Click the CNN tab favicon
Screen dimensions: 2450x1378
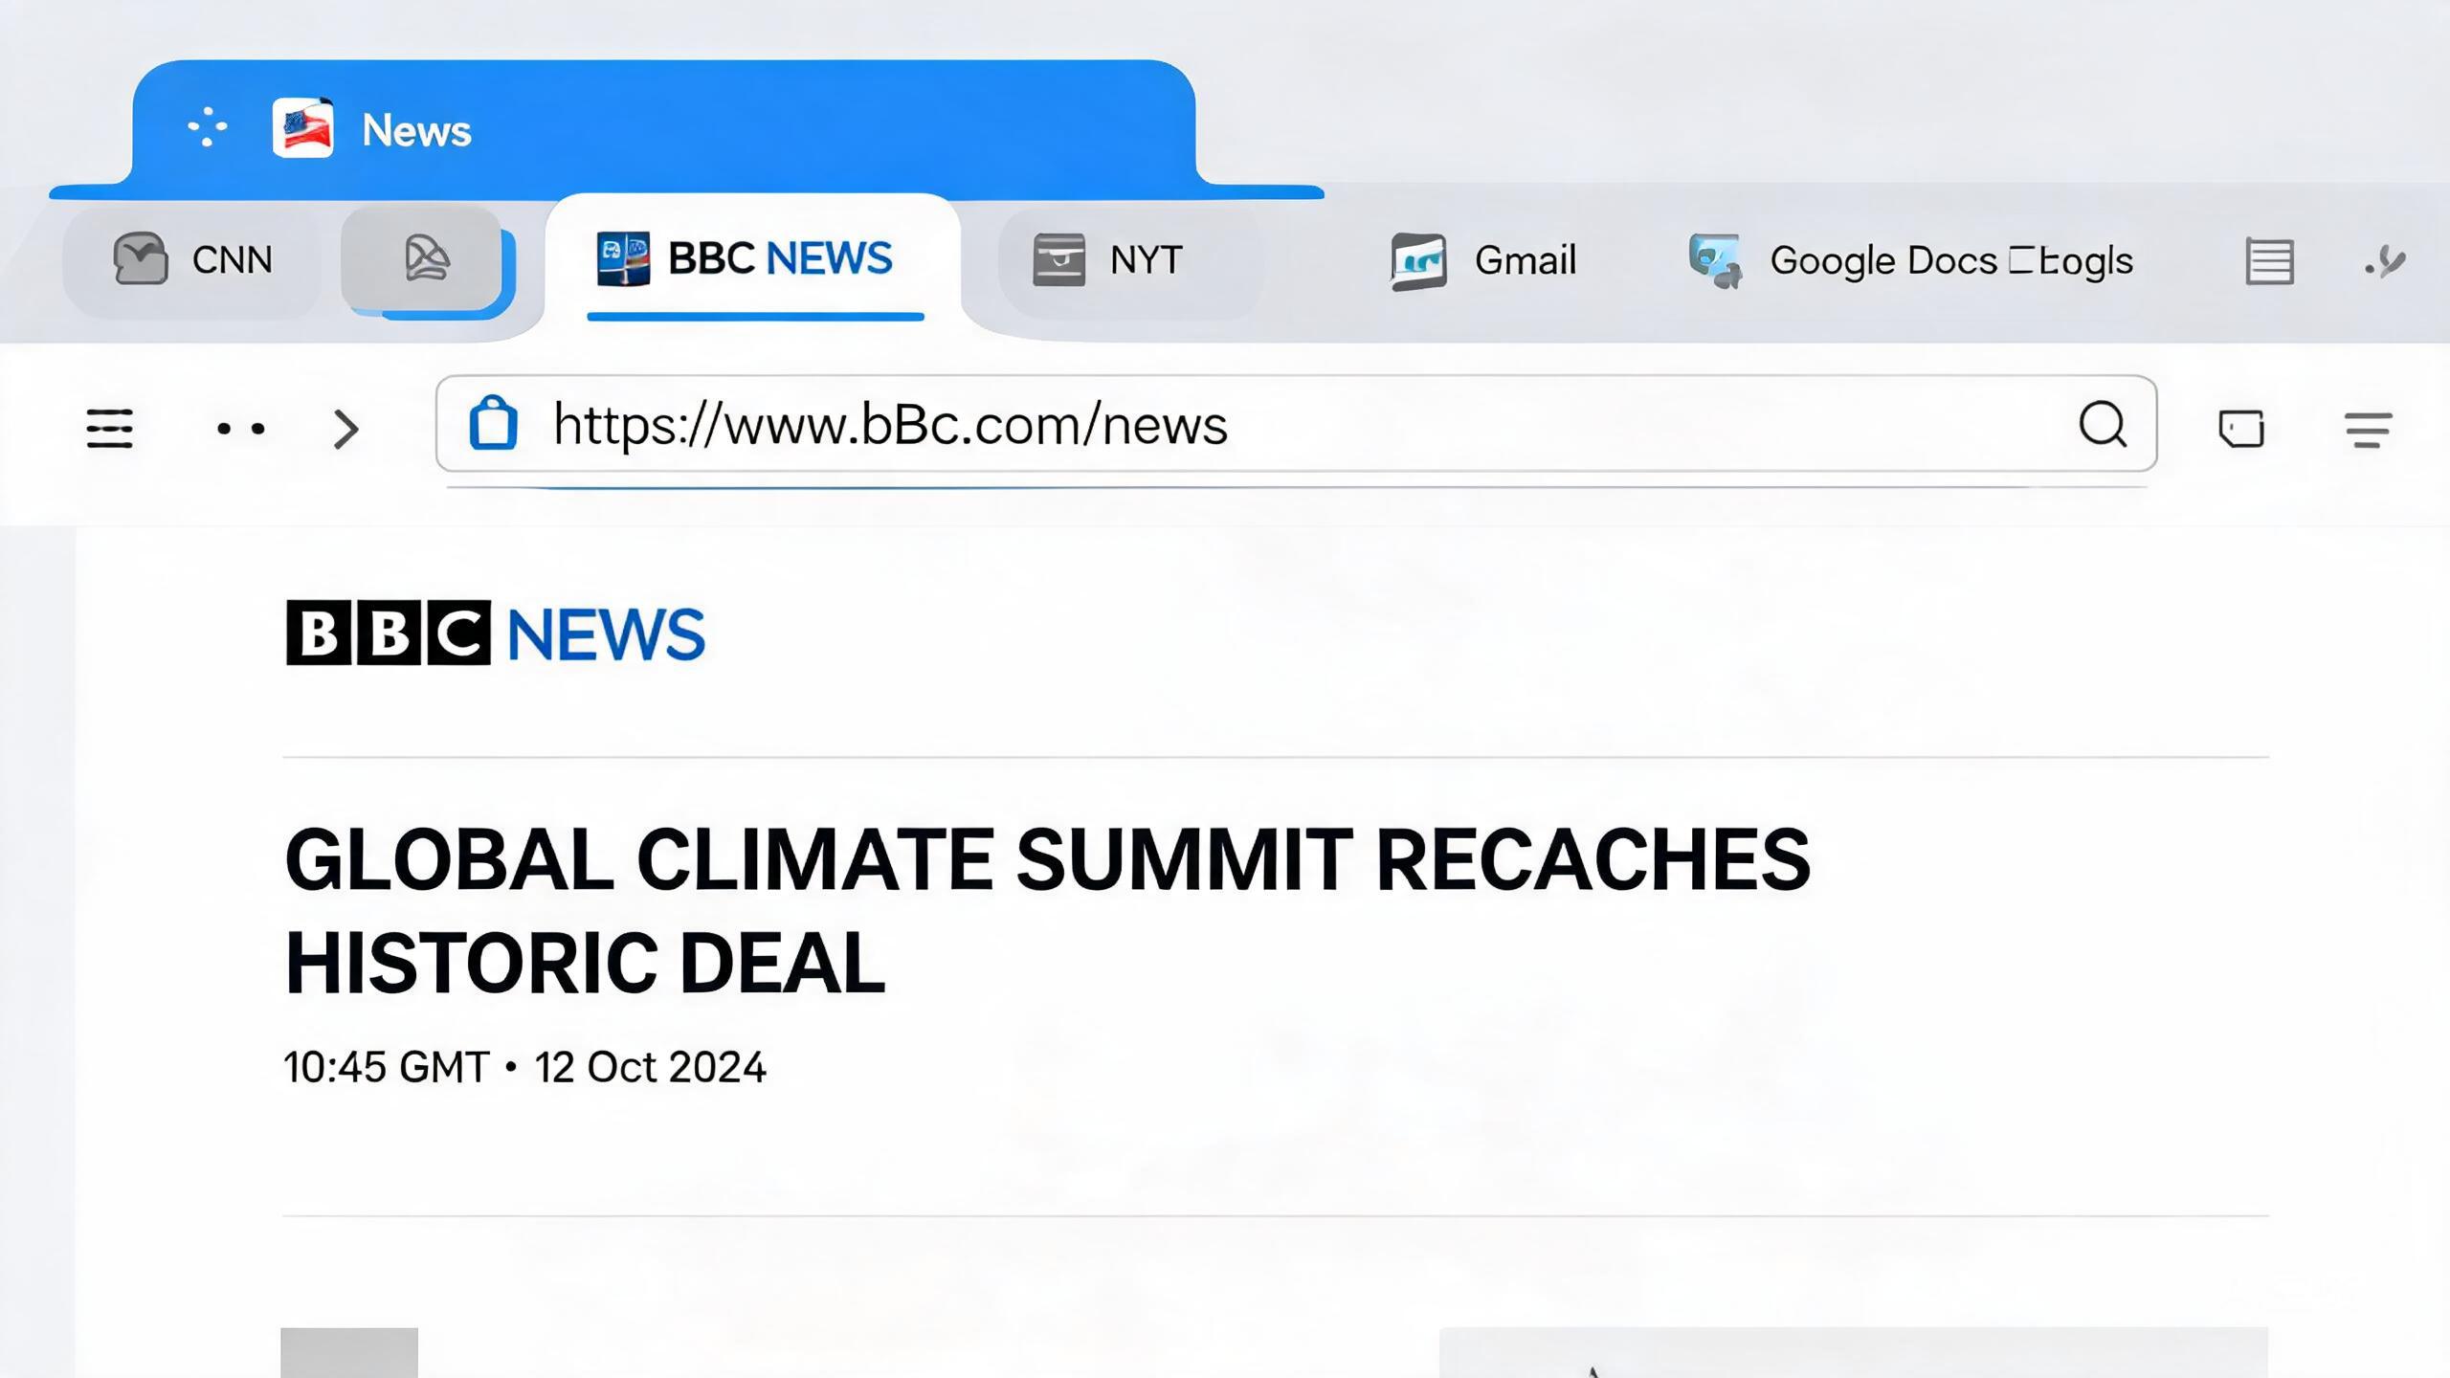coord(141,258)
